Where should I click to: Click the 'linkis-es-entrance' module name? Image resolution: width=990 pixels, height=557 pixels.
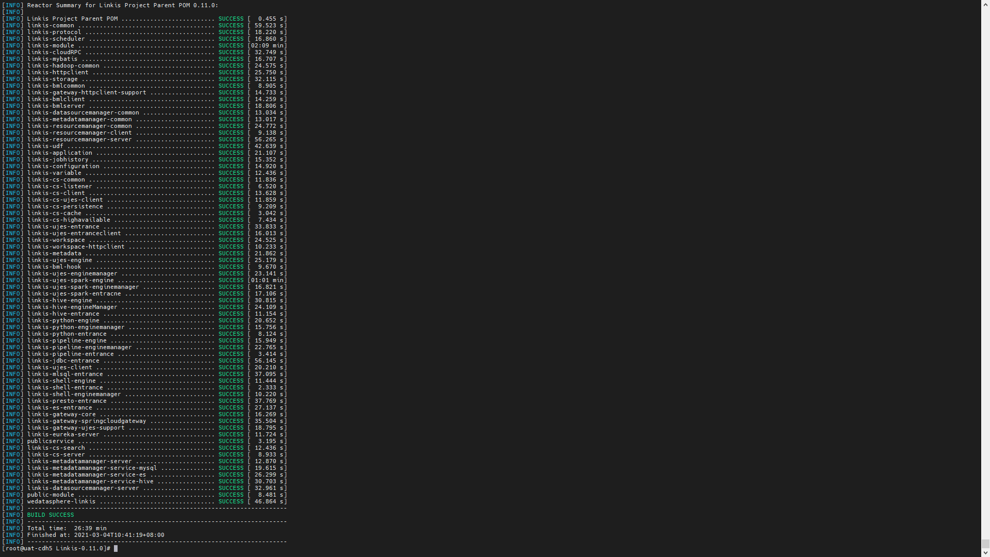(x=59, y=407)
